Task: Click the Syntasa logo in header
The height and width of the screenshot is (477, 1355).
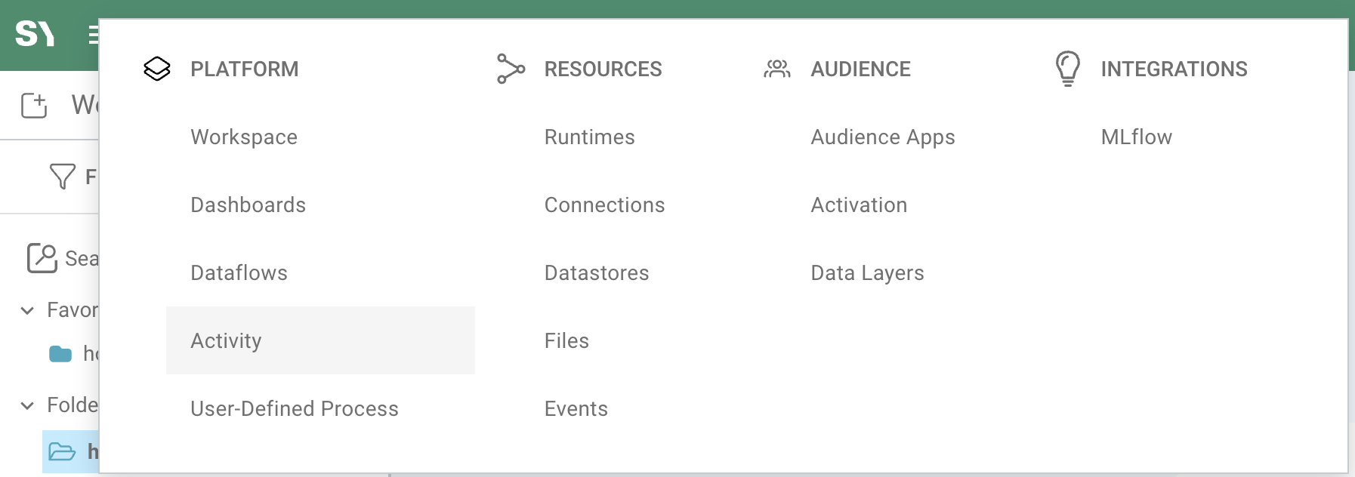Action: (35, 34)
